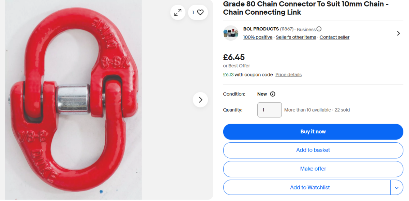Open the BCL Products seller avatar

coord(231,33)
